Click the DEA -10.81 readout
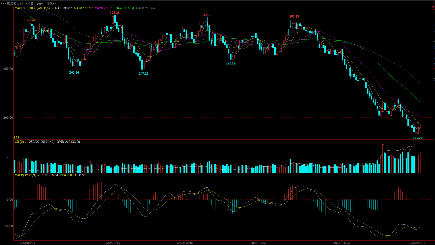435x245 pixels. 68,175
